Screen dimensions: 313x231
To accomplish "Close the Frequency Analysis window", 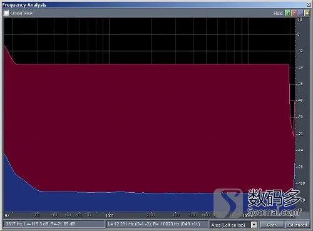I will [x=308, y=4].
